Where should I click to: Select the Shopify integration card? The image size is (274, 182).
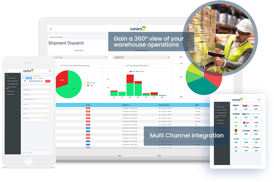tap(236, 115)
